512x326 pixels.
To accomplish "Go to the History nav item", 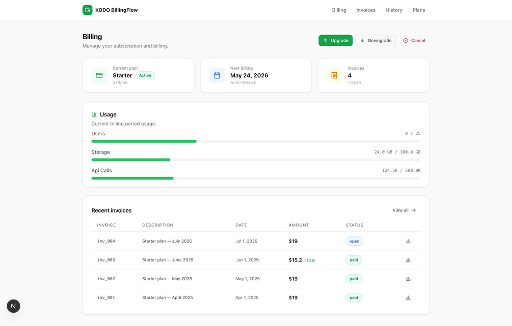I will click(x=394, y=10).
